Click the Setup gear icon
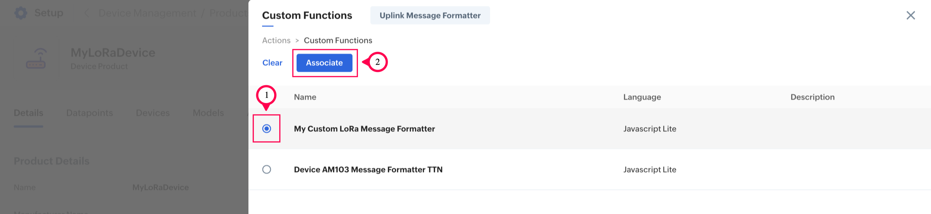This screenshot has height=214, width=931. 20,13
